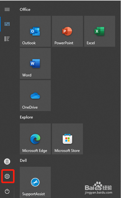Open the user account icon
121x198 pixels.
7,161
